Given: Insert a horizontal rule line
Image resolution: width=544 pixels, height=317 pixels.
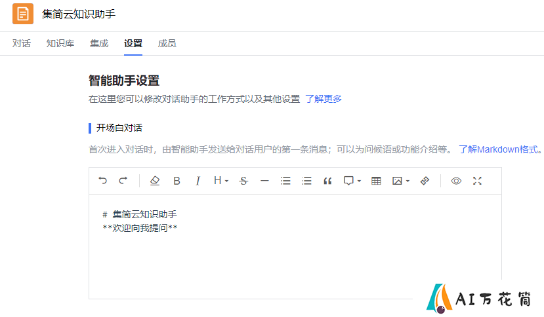Looking at the screenshot, I should [264, 181].
